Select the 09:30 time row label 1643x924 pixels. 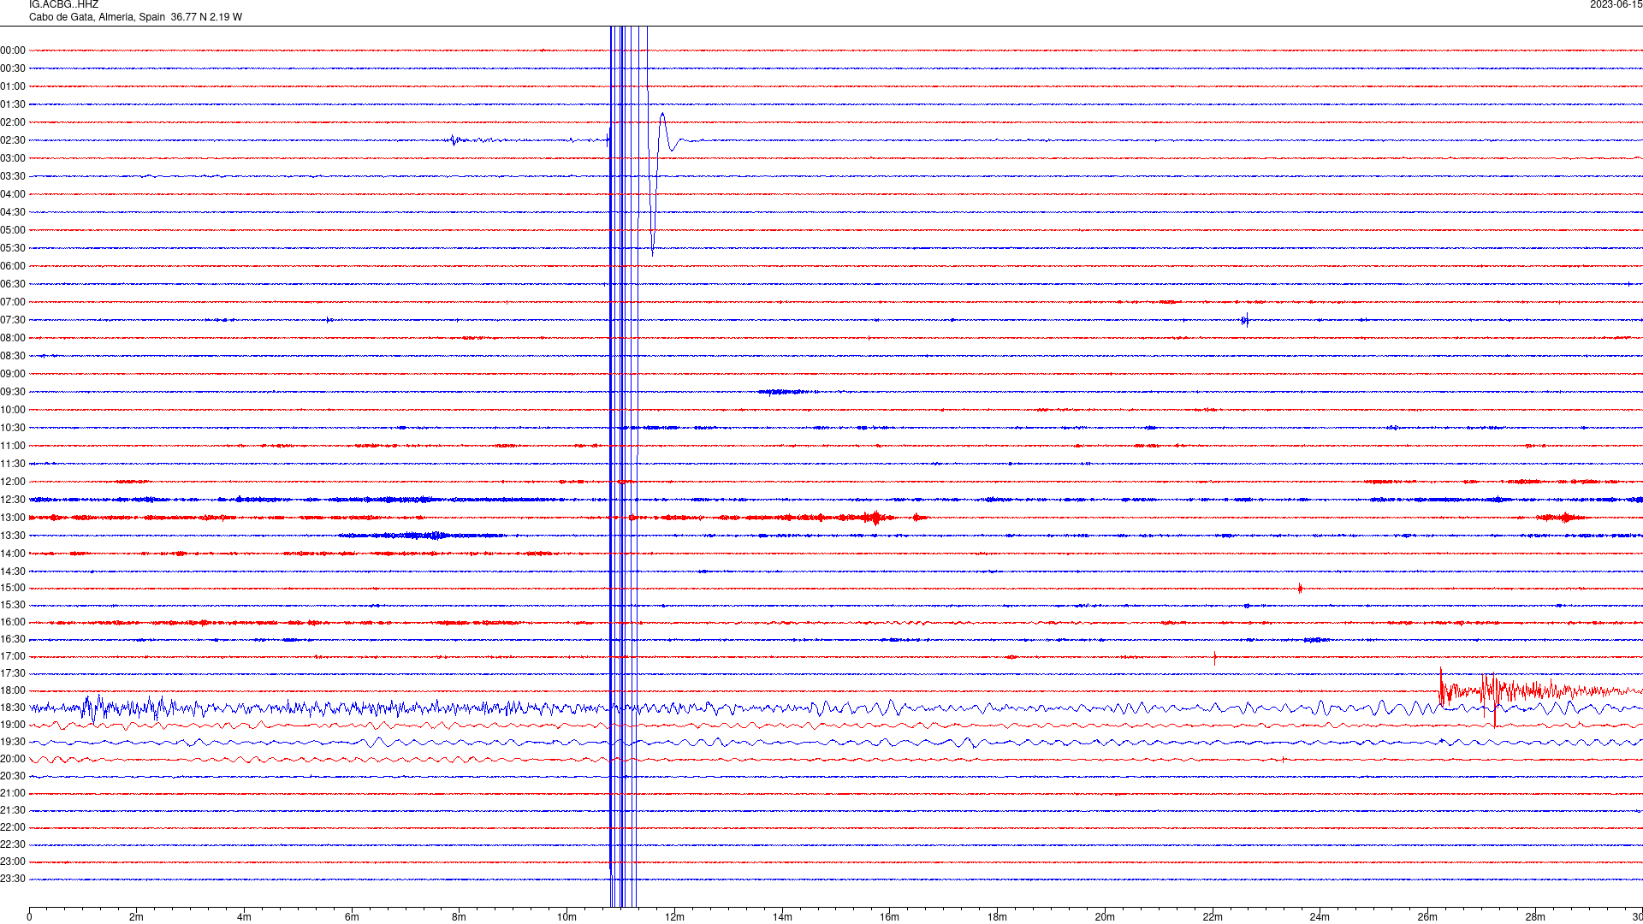click(x=13, y=392)
